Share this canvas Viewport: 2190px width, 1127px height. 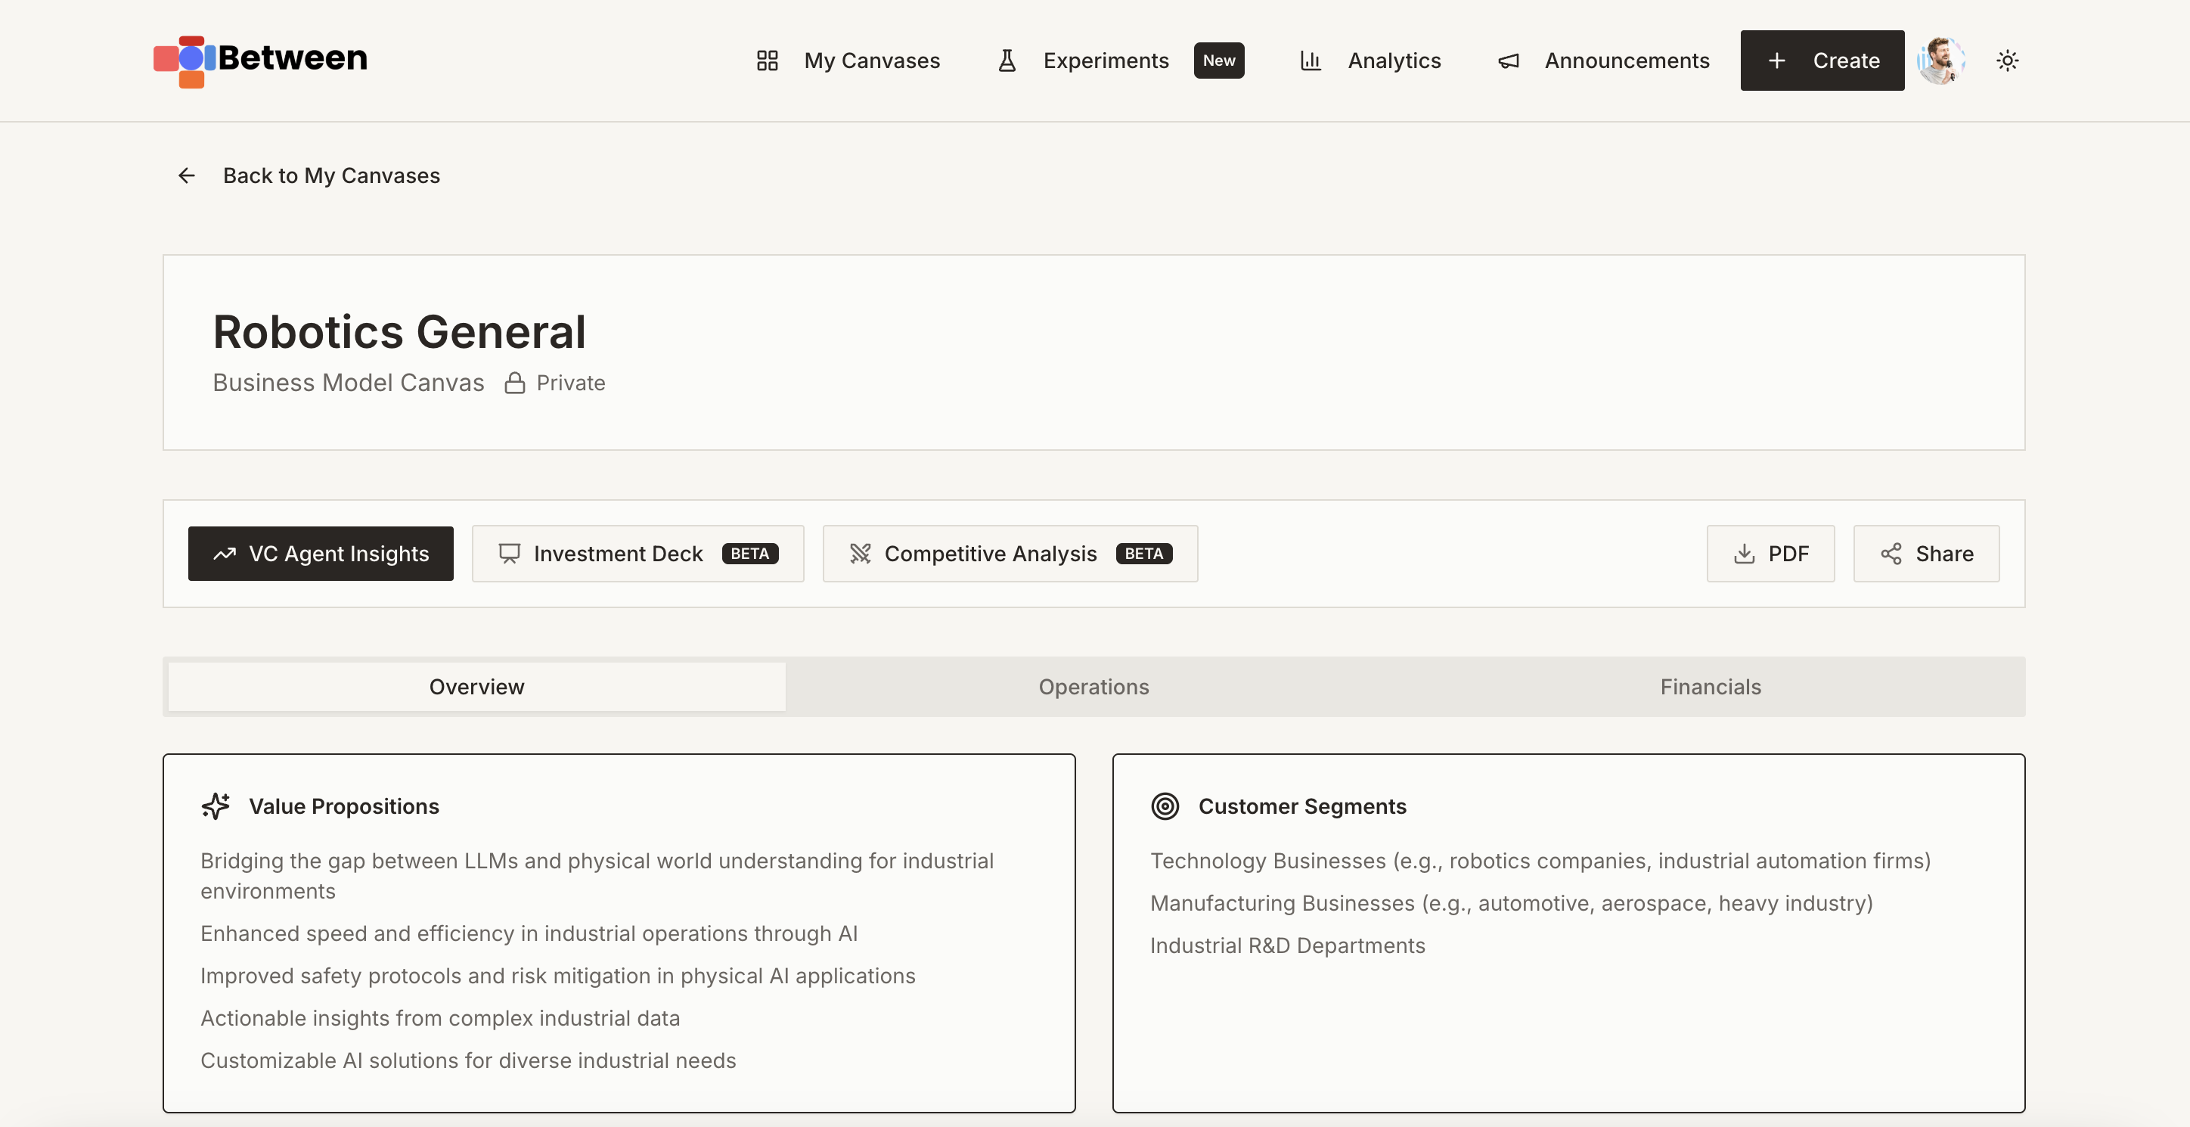click(1925, 554)
